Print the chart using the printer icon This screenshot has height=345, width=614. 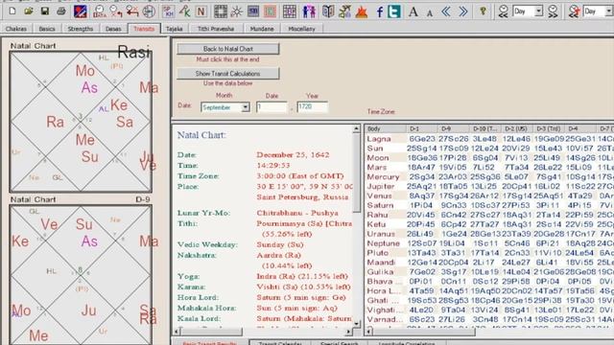(x=61, y=11)
